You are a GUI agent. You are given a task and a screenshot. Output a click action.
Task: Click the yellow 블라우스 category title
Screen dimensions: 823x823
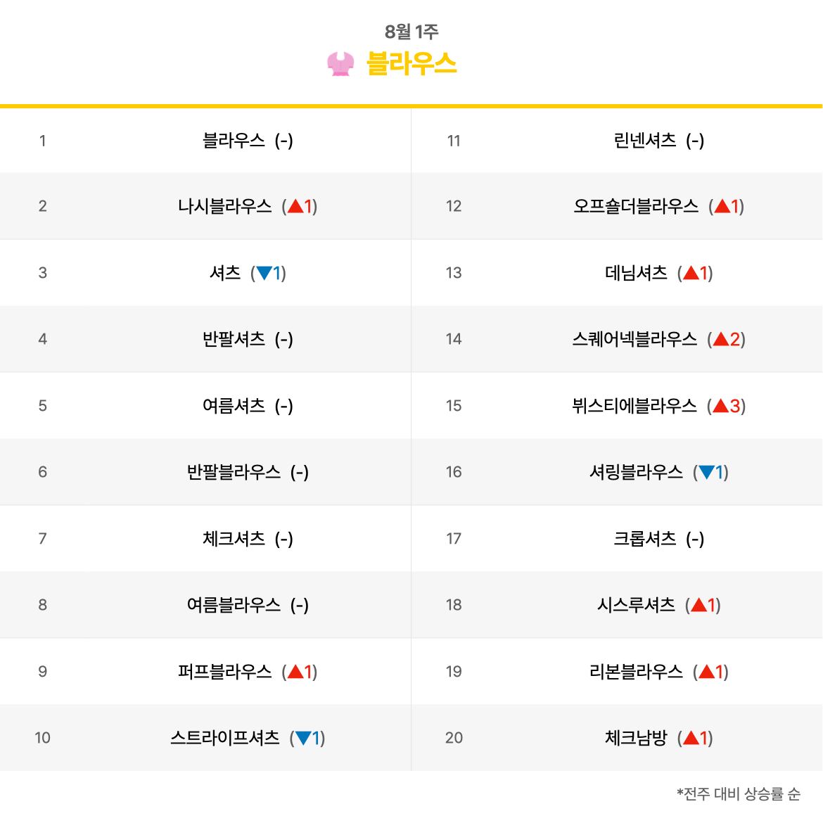click(412, 64)
